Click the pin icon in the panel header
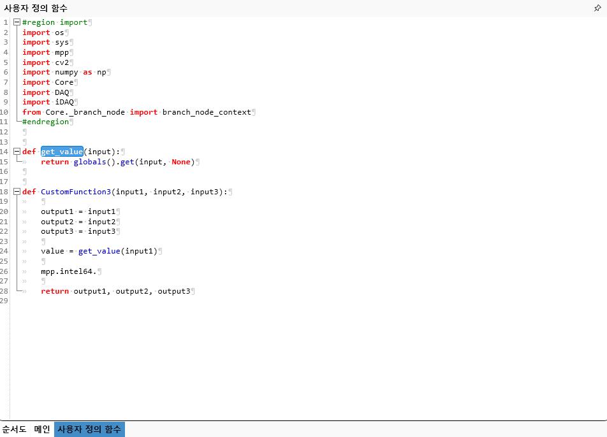Image resolution: width=607 pixels, height=437 pixels. pos(597,8)
